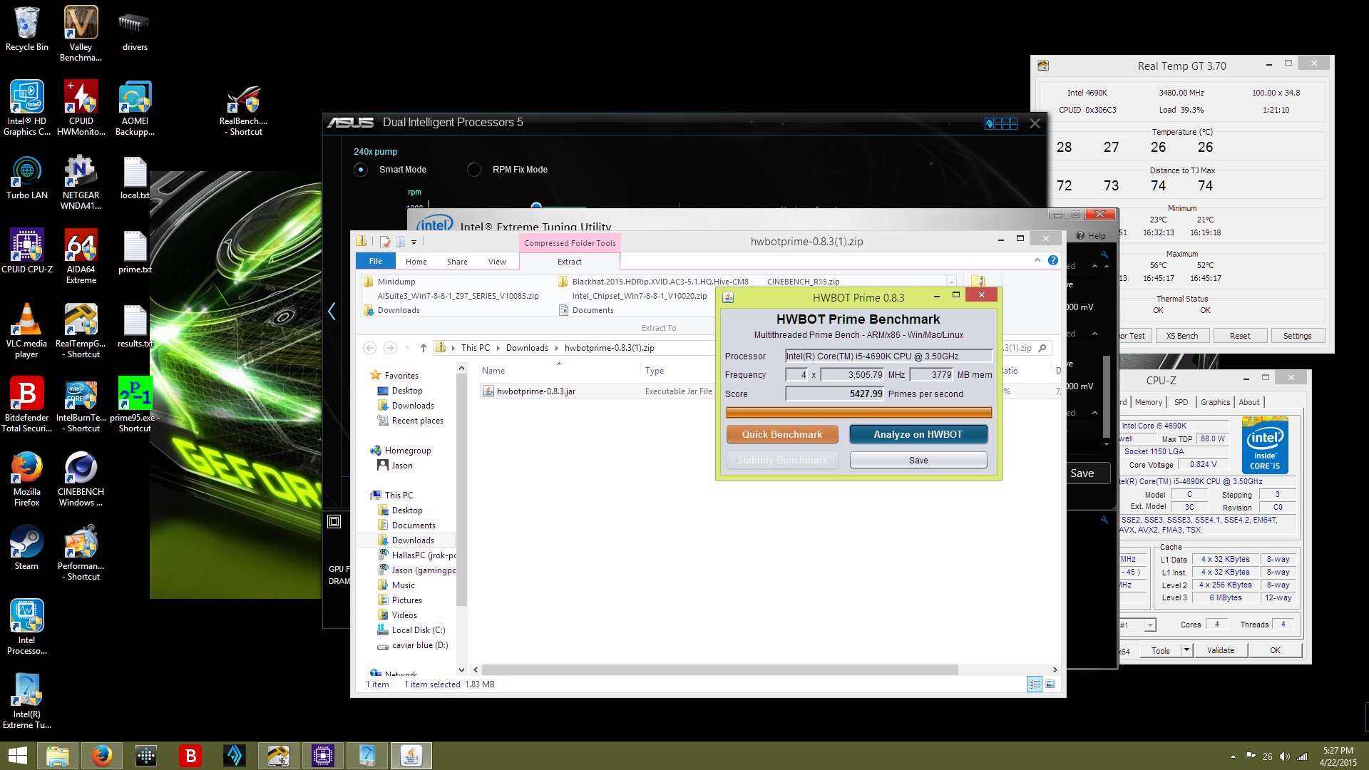The image size is (1369, 770).
Task: Open Bitdefender Total Security desktop icon
Action: 27,404
